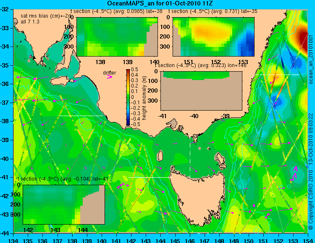This screenshot has height=243, width=315.
Task: Click the "all 7 1.3" statistics text
Action: pos(30,22)
